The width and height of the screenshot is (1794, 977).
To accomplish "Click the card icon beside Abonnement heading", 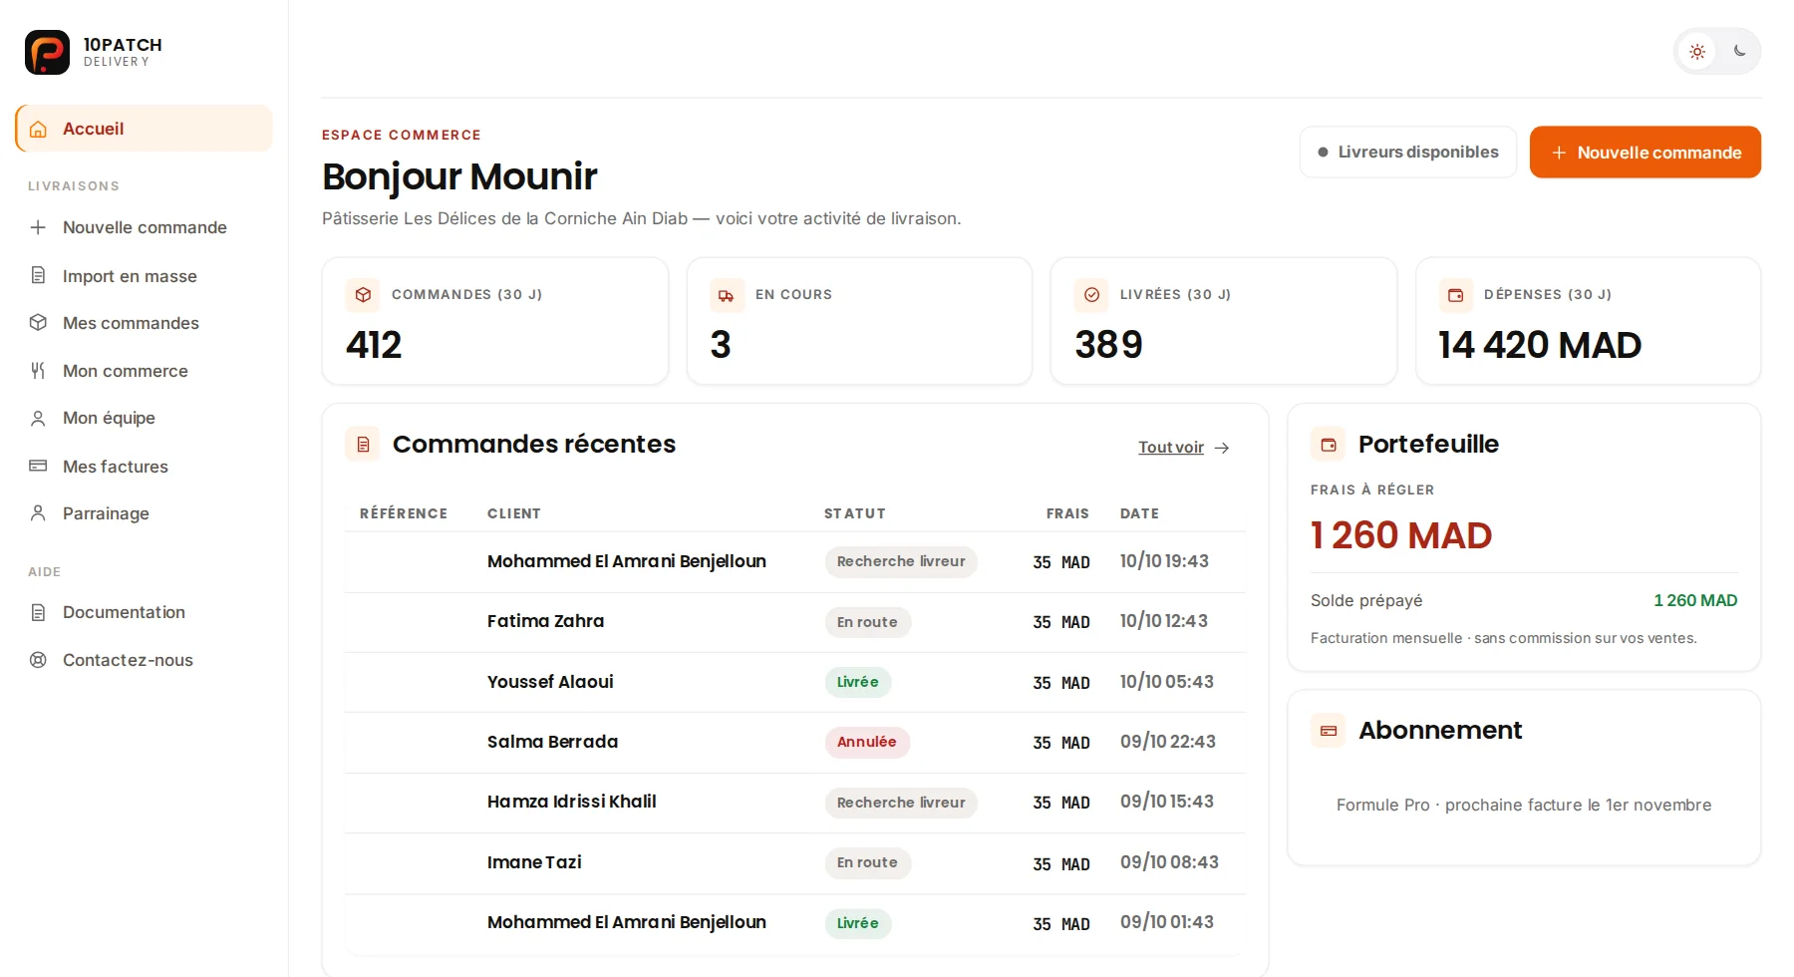I will 1329,731.
